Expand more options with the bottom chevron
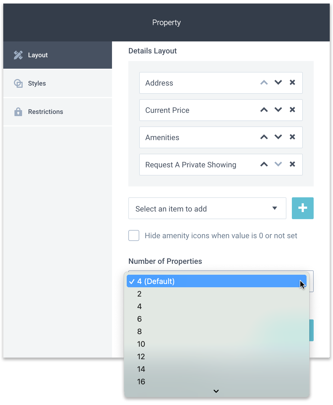333x405 pixels. (216, 391)
